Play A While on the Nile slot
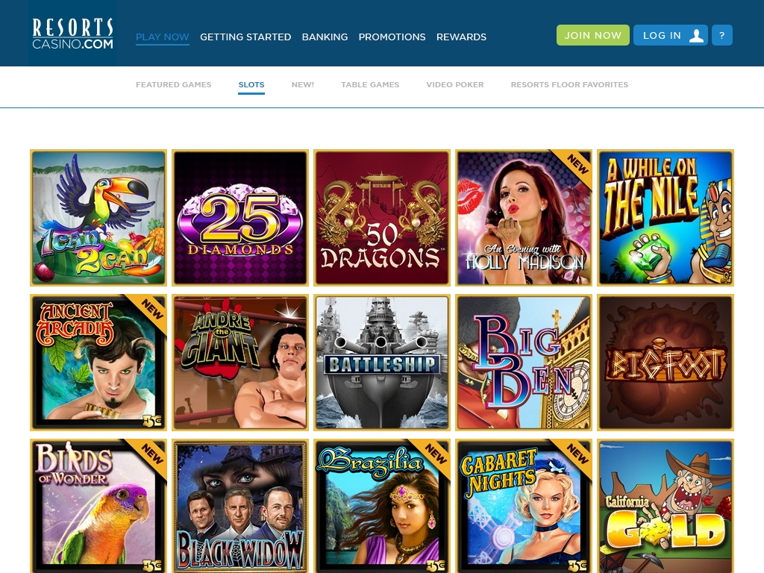 [x=666, y=218]
